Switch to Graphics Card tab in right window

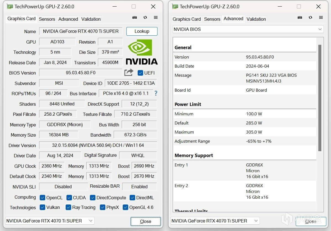(187, 19)
